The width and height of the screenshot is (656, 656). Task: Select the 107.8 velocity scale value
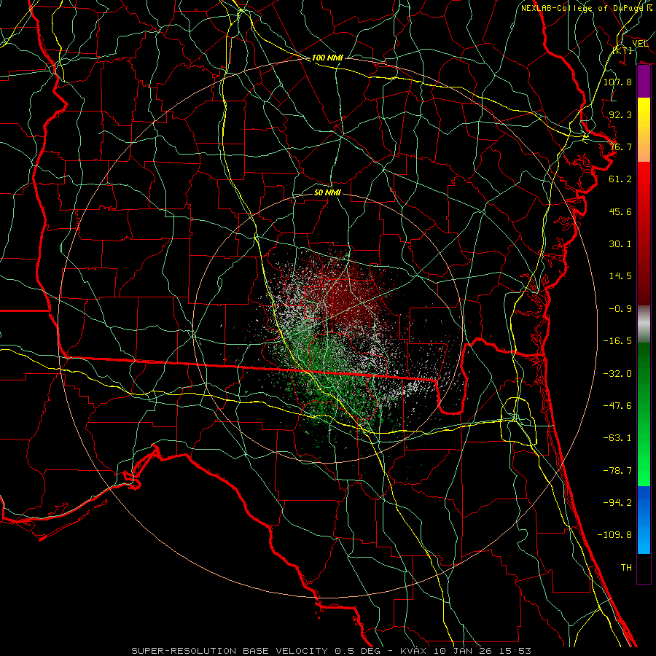pyautogui.click(x=617, y=82)
